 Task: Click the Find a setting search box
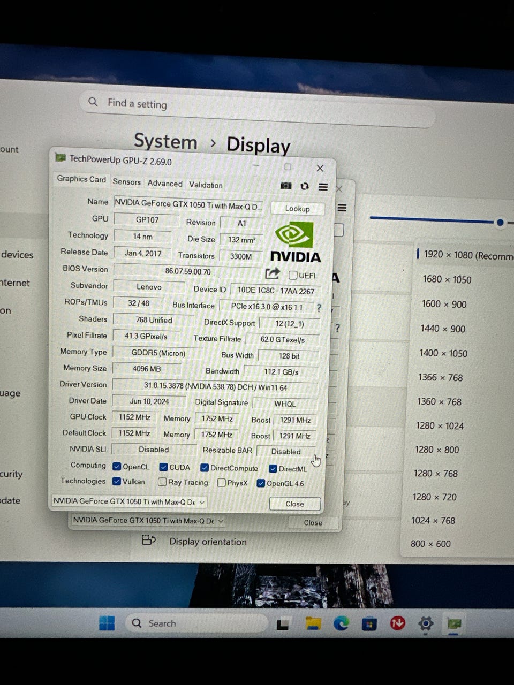pyautogui.click(x=257, y=108)
